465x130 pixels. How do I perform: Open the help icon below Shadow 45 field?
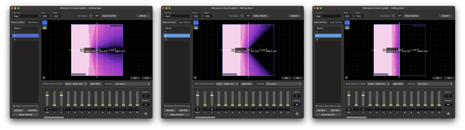point(297,113)
